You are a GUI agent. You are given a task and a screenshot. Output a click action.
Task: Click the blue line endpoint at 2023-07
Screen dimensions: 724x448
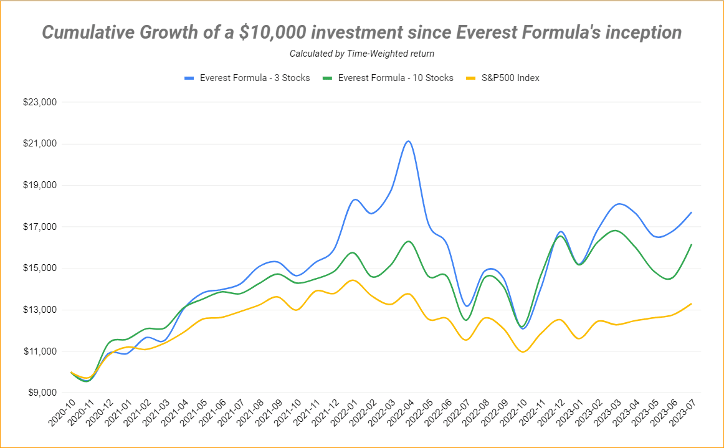click(x=691, y=212)
